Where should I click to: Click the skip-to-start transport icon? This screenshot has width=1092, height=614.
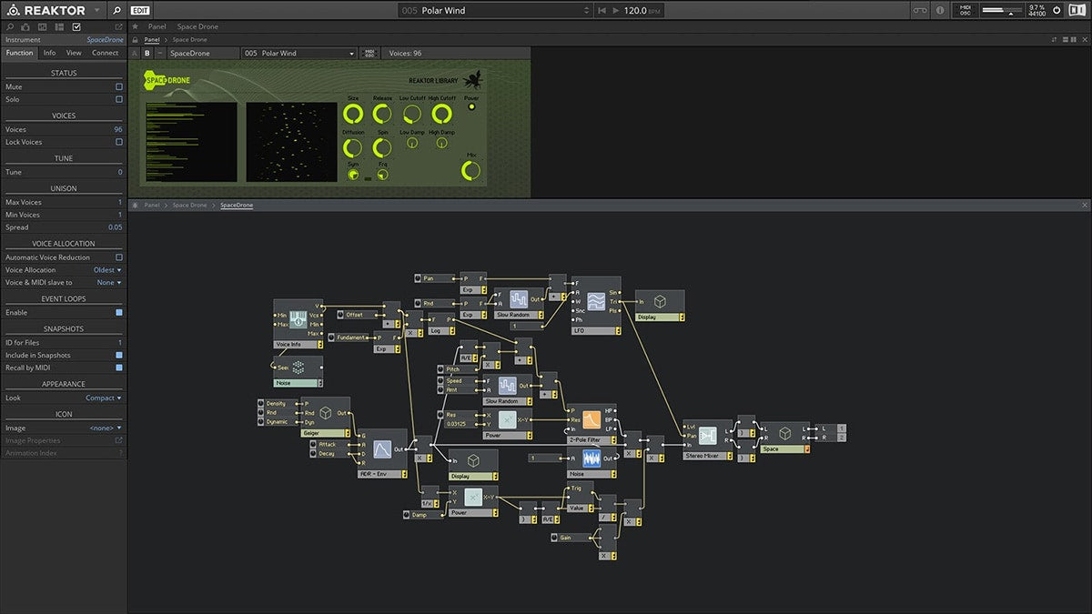[602, 11]
